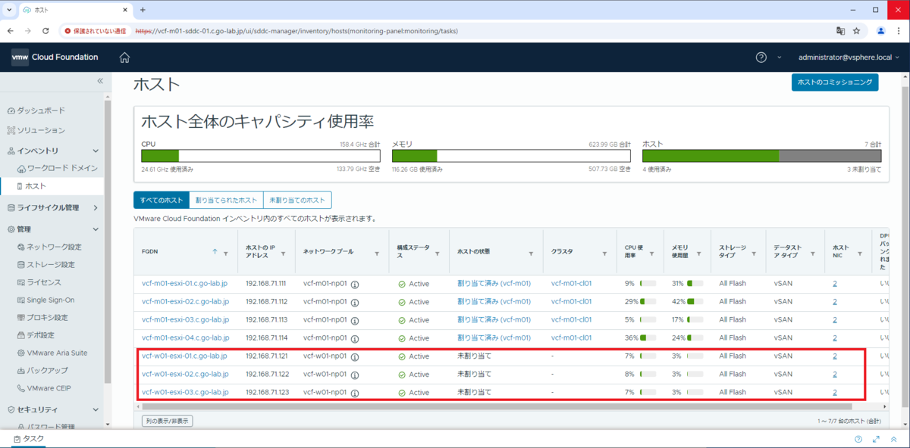This screenshot has height=448, width=910.
Task: Open the タスク tab at bottom
Action: (x=28, y=439)
